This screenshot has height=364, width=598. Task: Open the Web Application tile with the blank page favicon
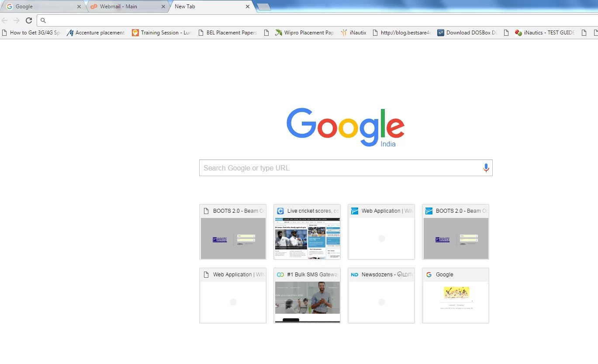coord(233,296)
